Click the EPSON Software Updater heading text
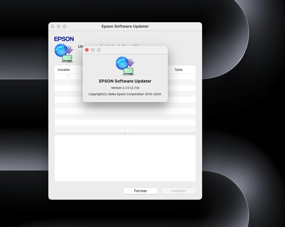Viewport: 285px width, 227px height. coord(125,81)
